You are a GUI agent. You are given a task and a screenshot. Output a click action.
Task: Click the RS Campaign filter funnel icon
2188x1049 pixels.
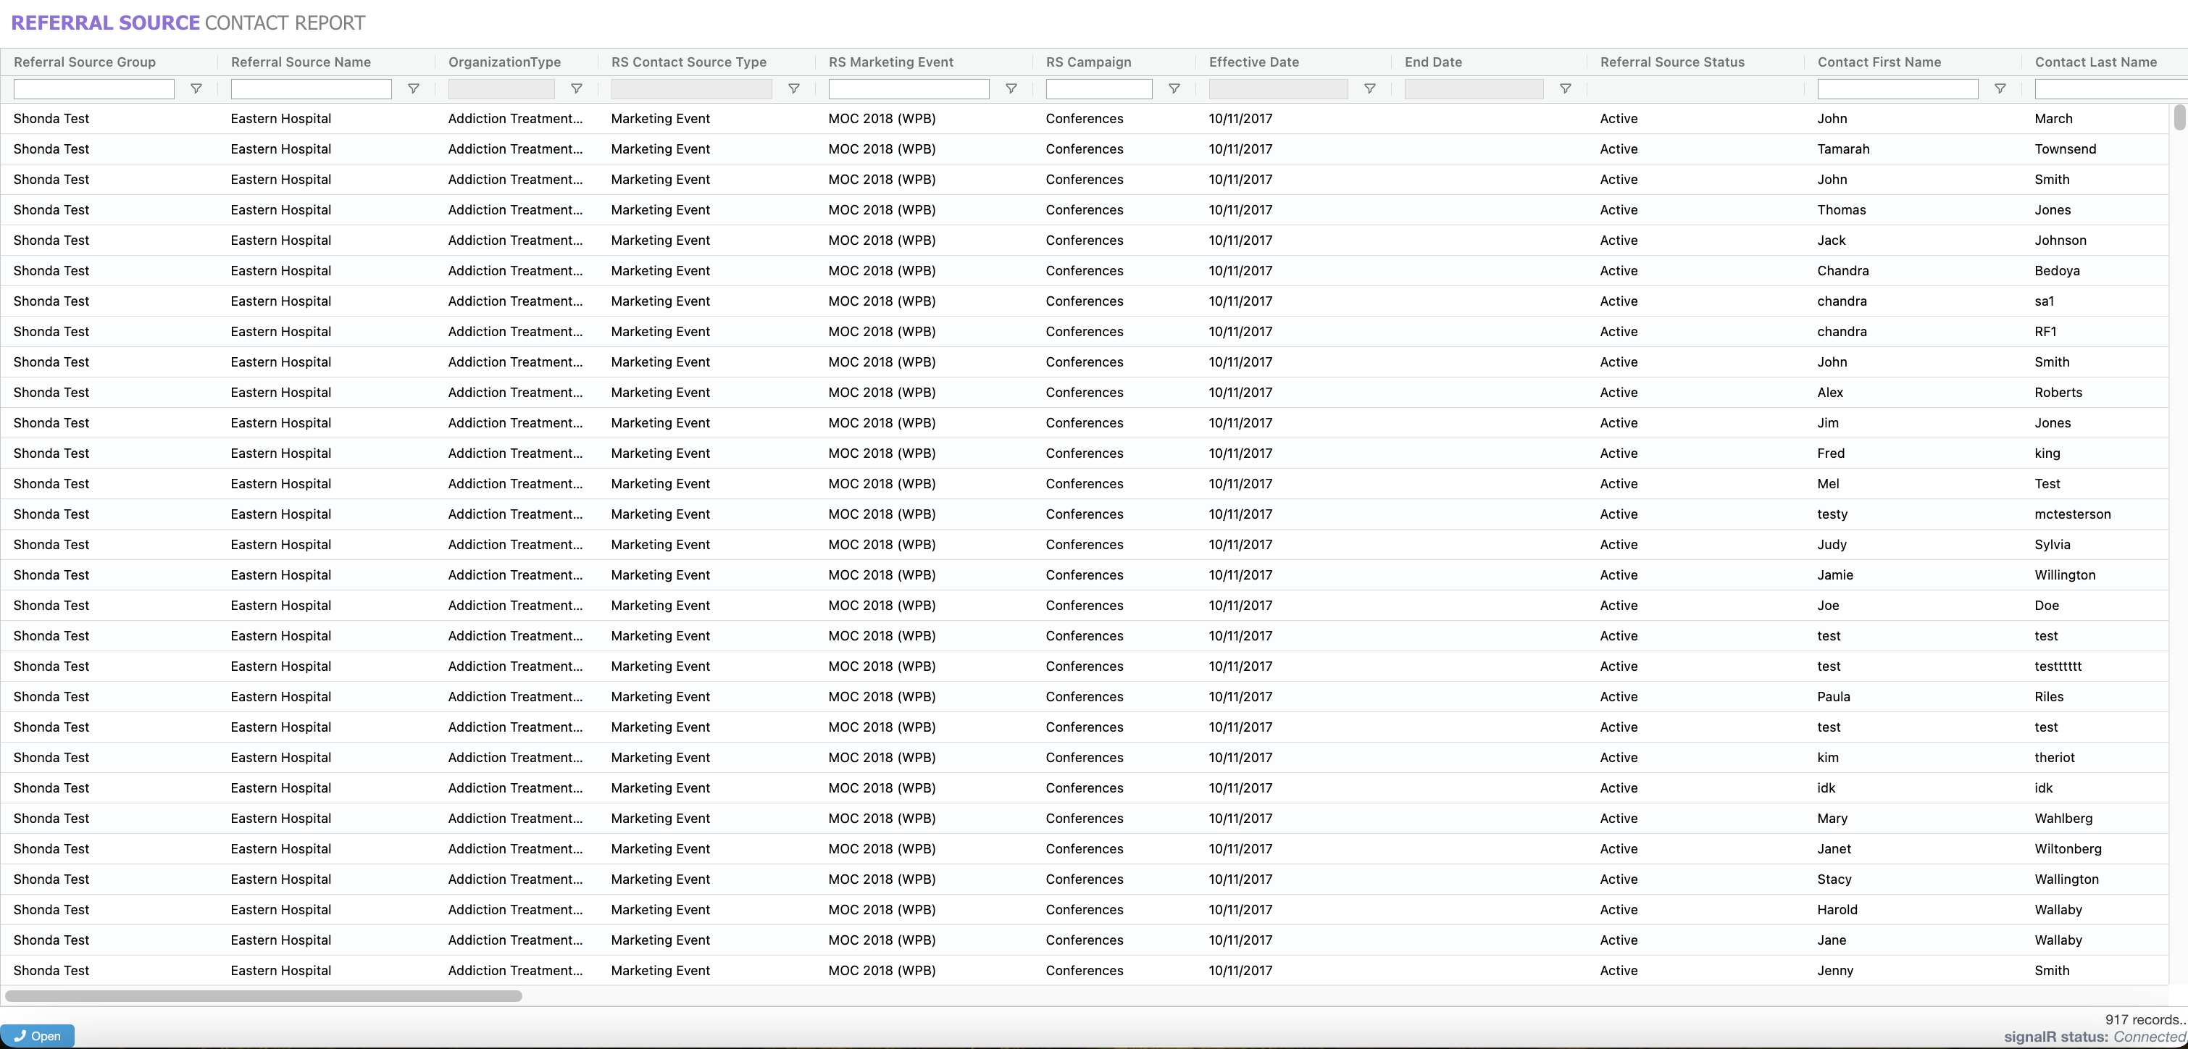tap(1174, 89)
